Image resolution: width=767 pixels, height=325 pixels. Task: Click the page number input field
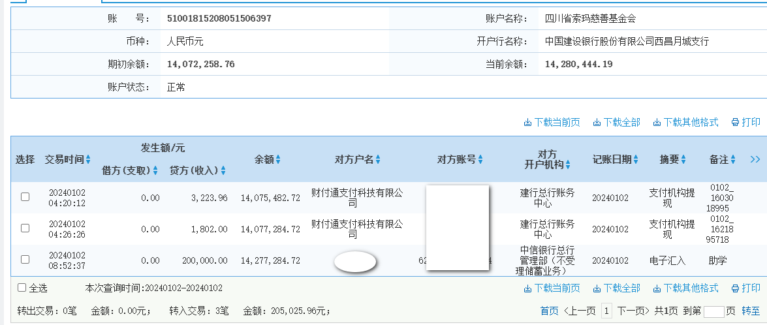[x=713, y=311]
